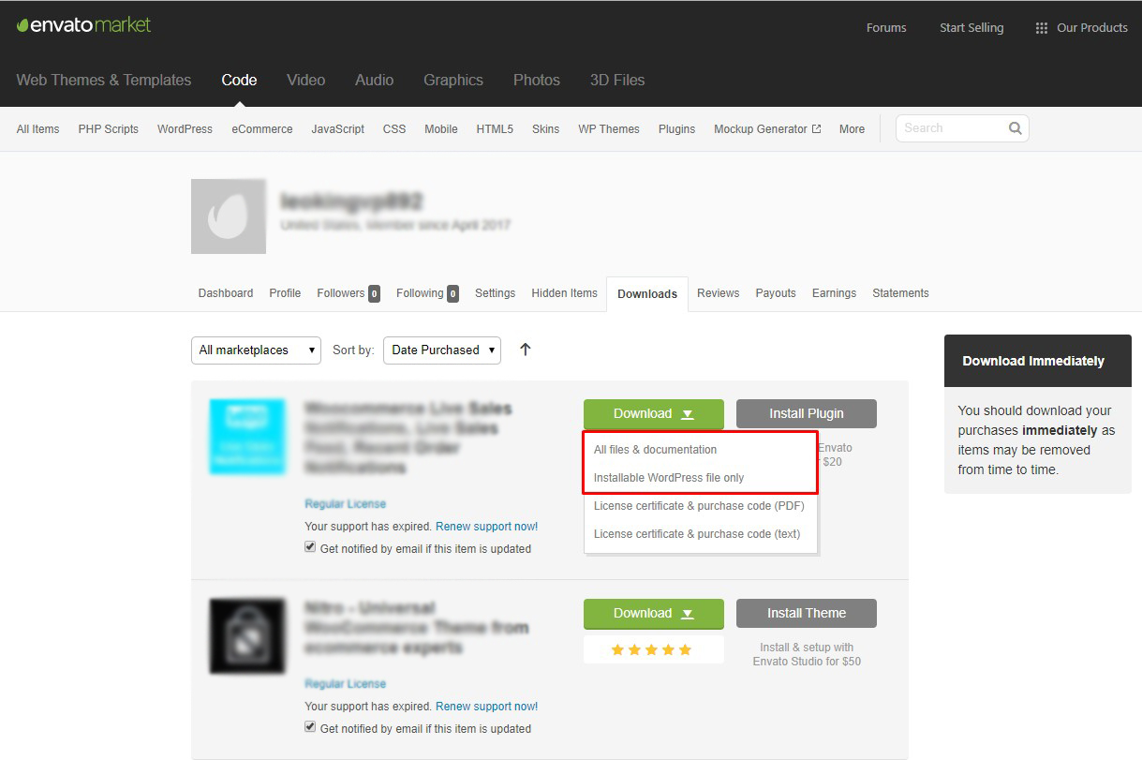Select the Downloads tab
This screenshot has height=760, width=1142.
pyautogui.click(x=647, y=294)
